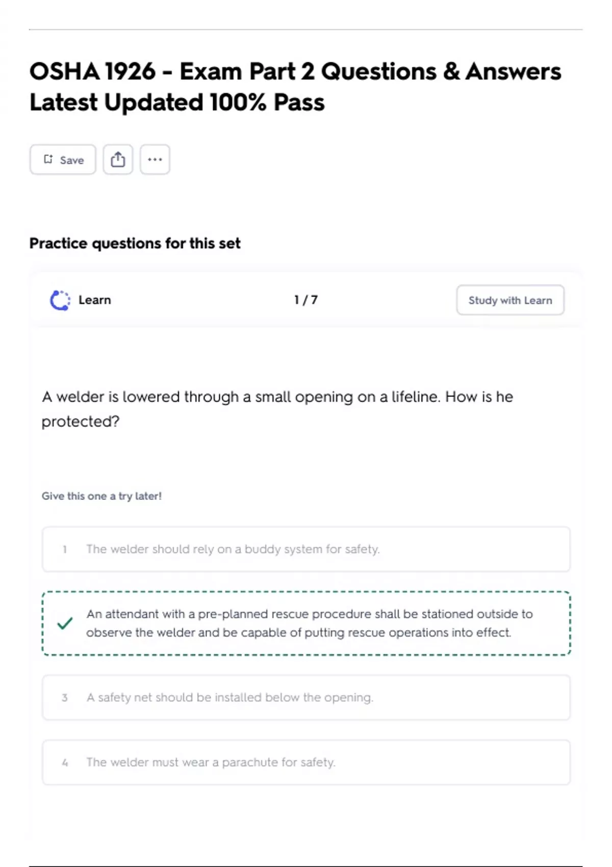Click the Practice questions for this set heading
The width and height of the screenshot is (612, 867).
tap(135, 243)
